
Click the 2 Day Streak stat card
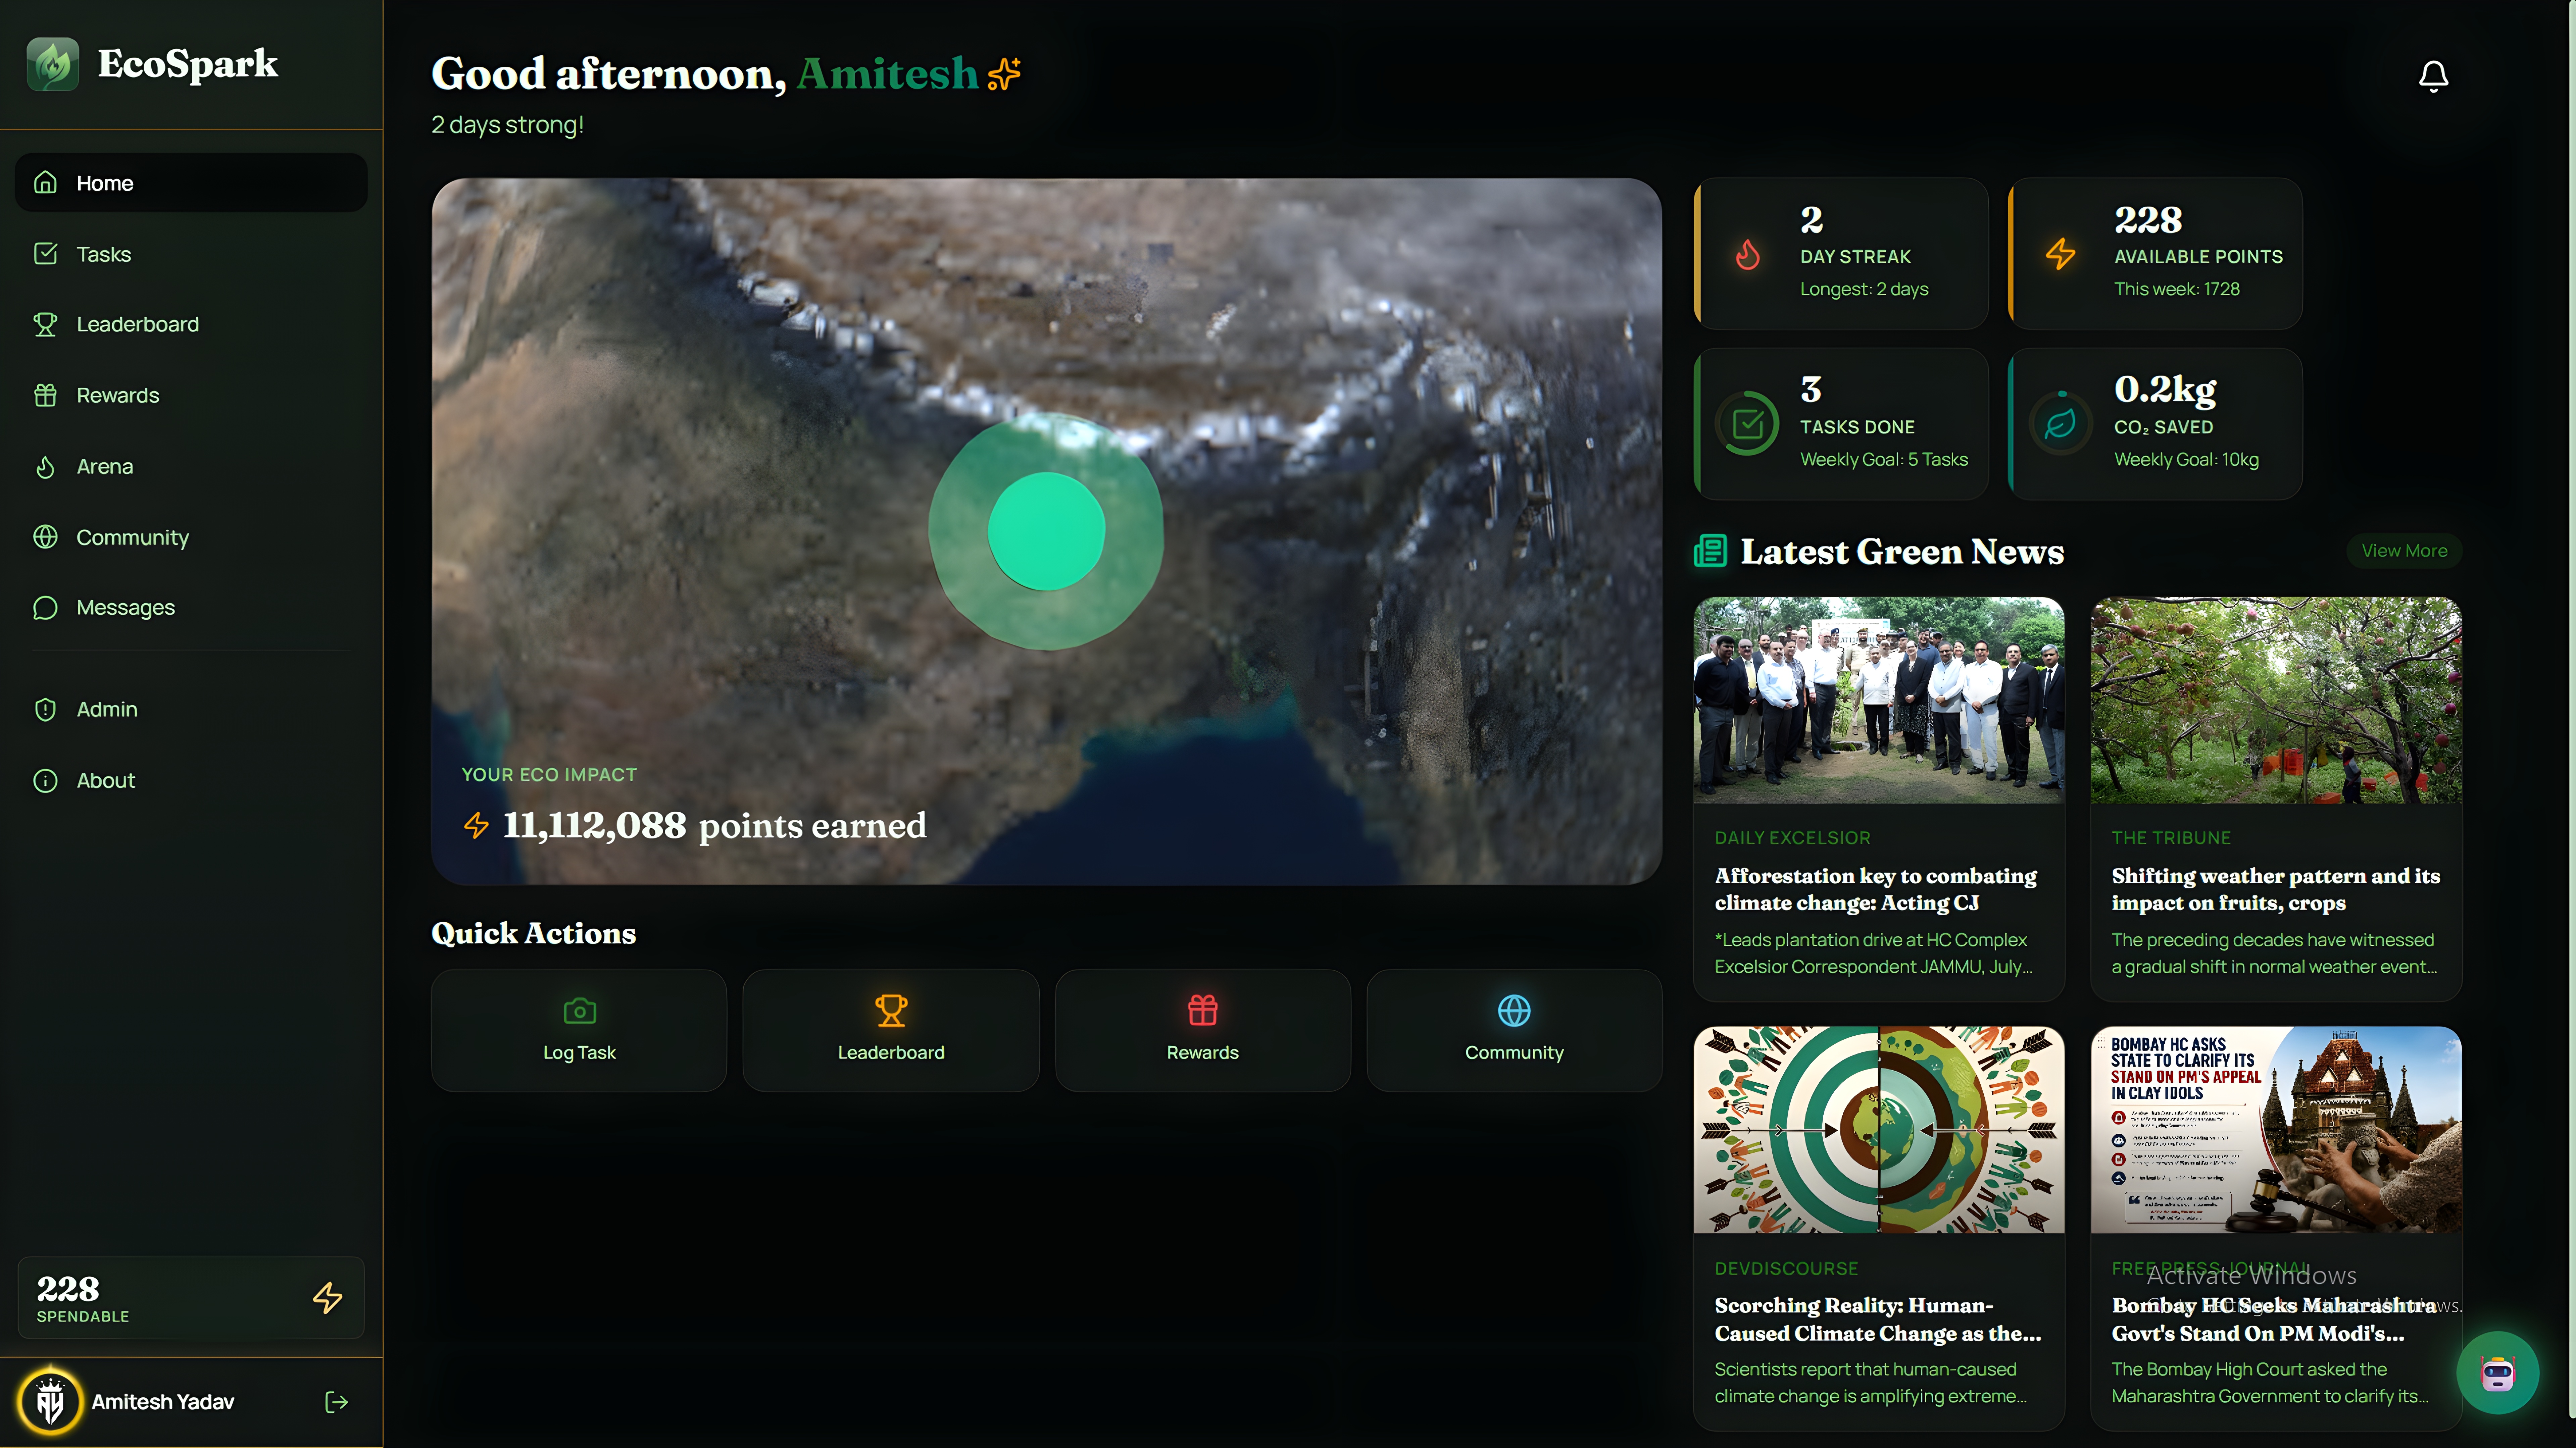(x=1841, y=254)
